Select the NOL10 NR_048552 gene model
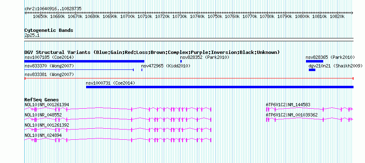Viewport: 365px width, 163px height. point(118,119)
